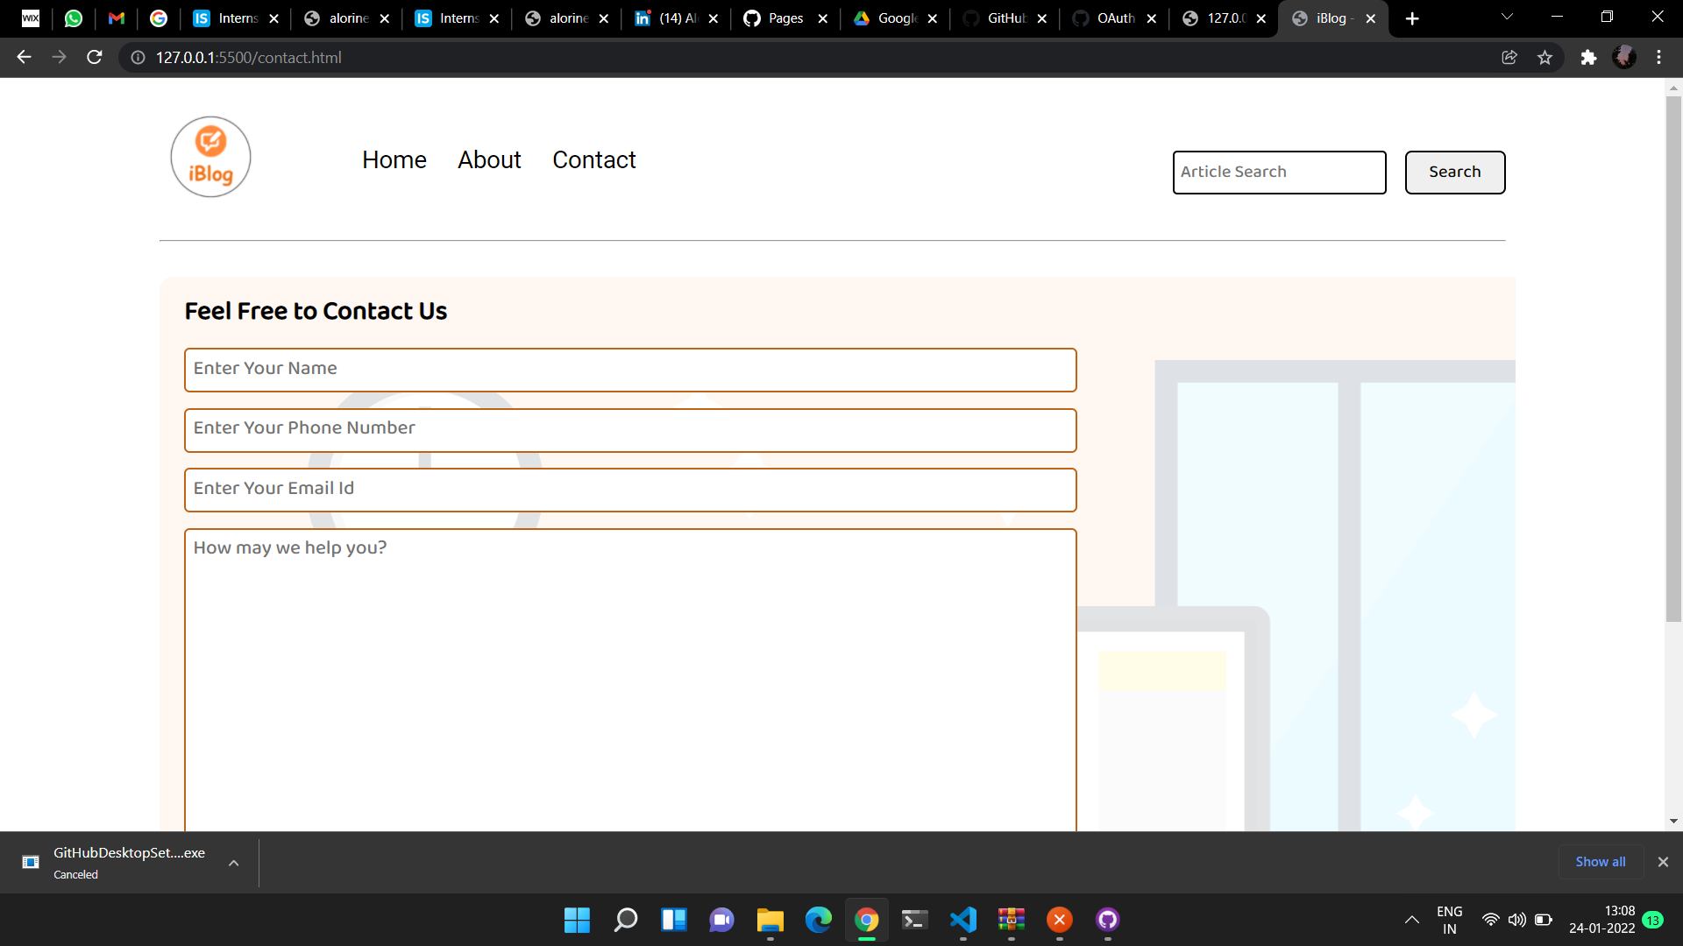Open the terminal from the taskbar
Image resolution: width=1683 pixels, height=946 pixels.
(914, 920)
